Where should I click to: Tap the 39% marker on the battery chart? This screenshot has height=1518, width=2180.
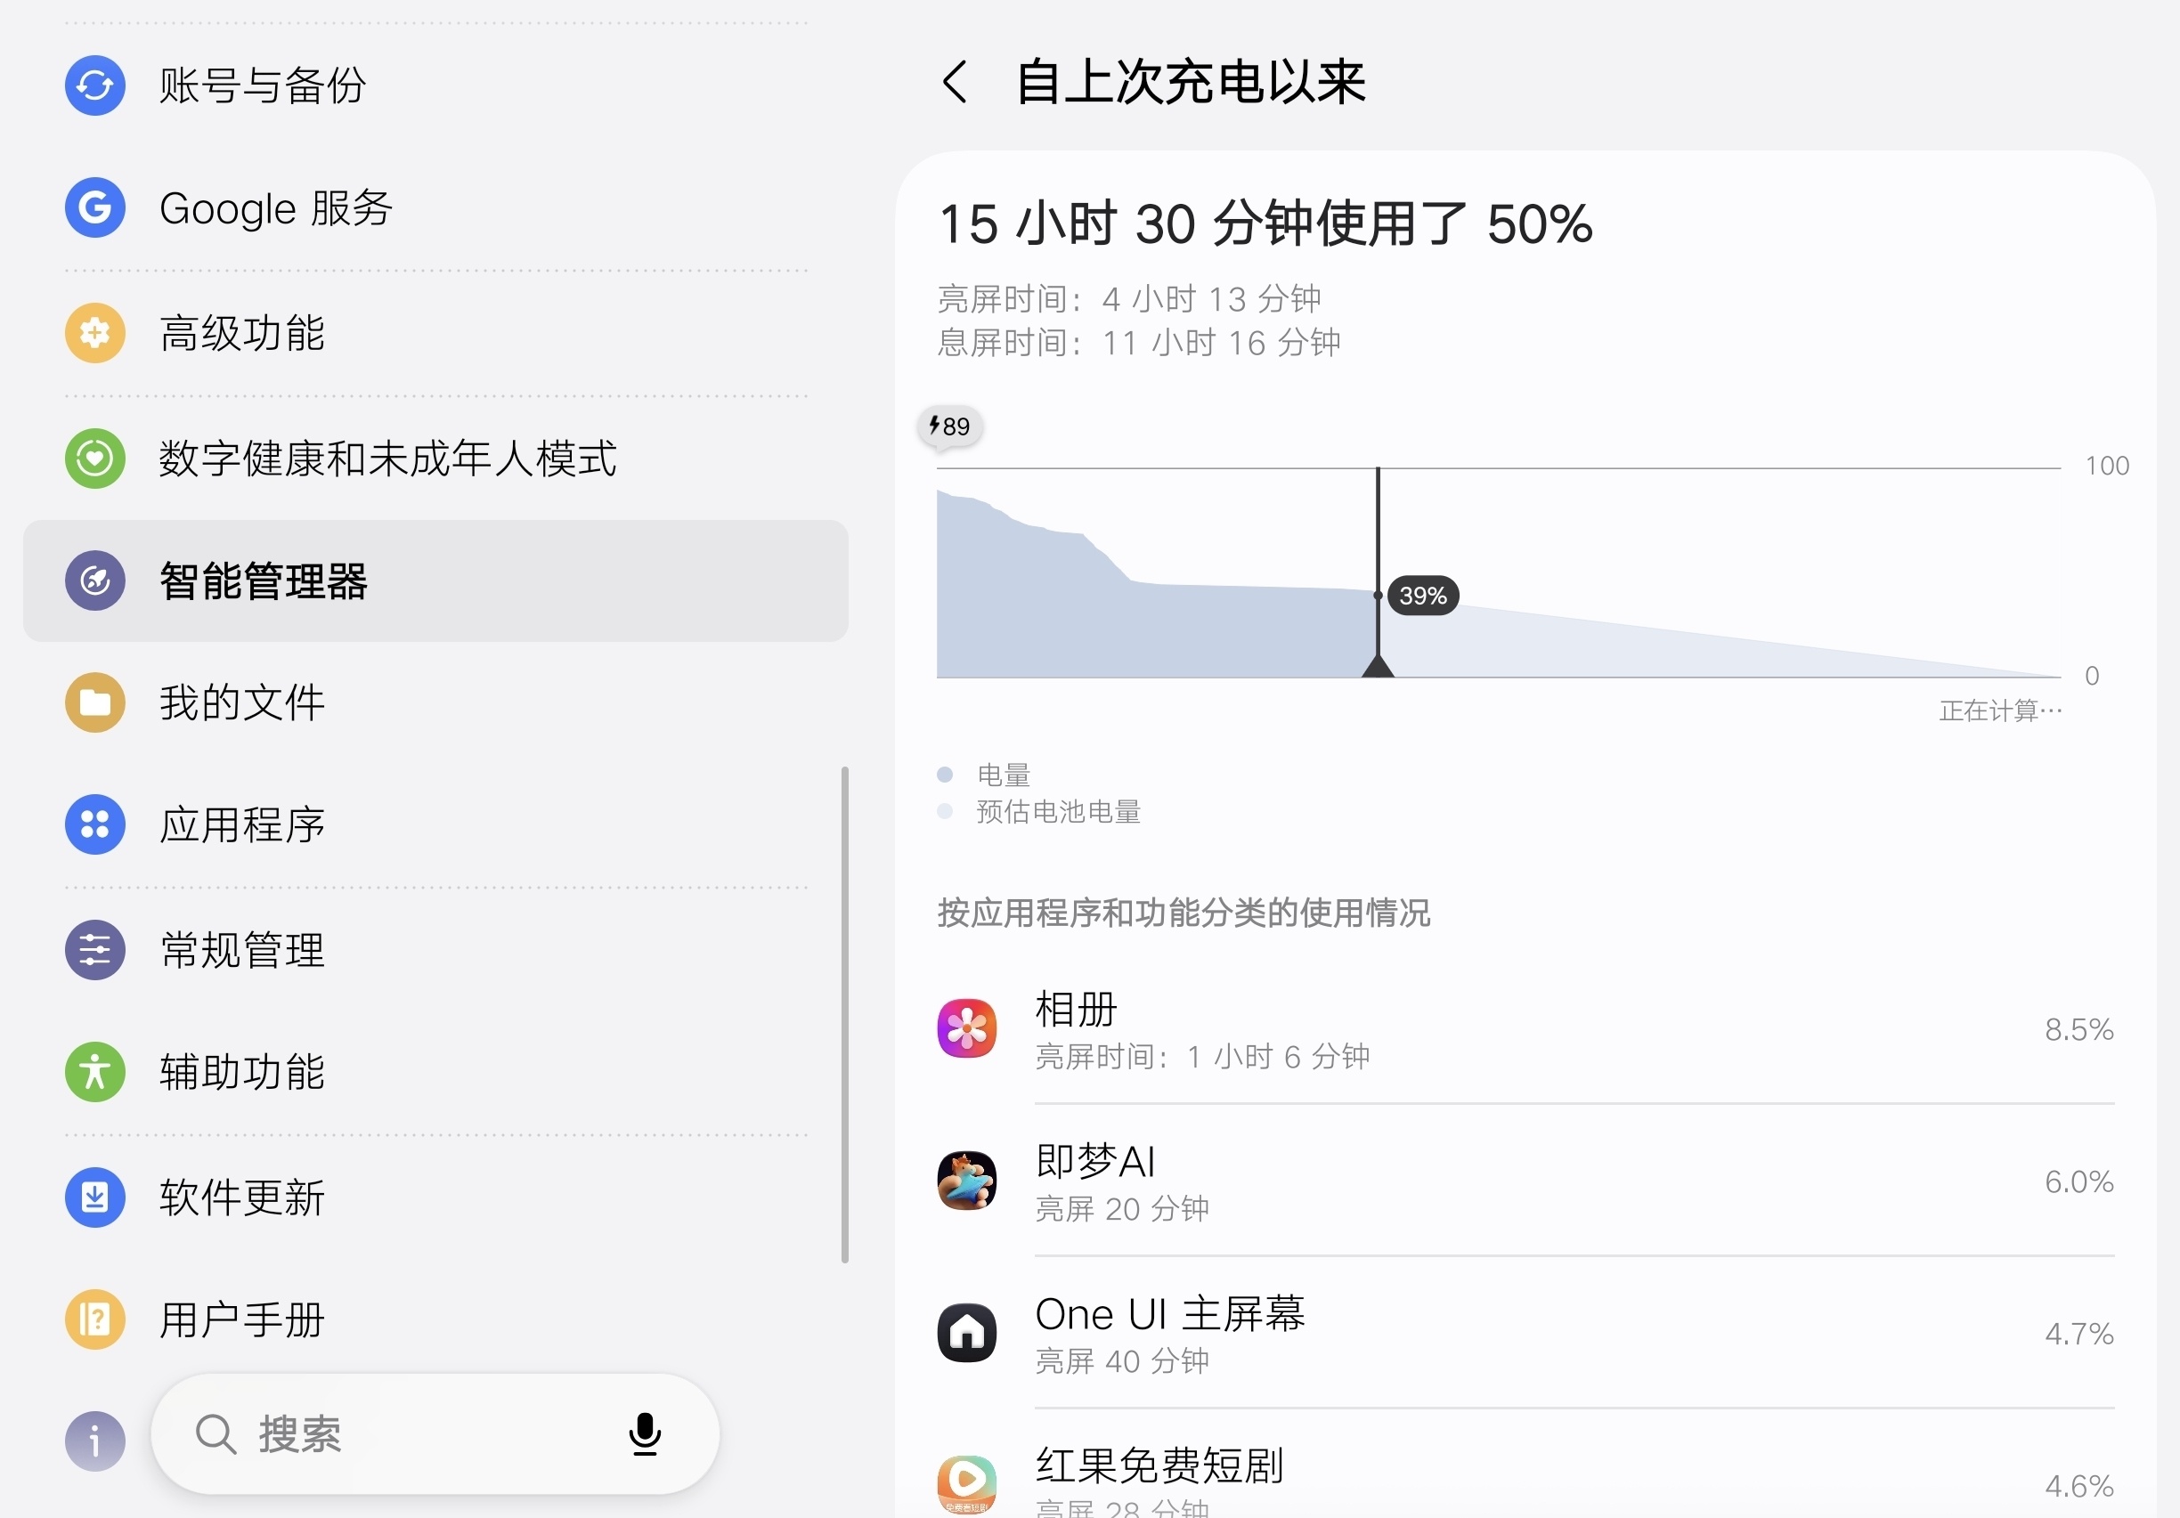(1422, 596)
